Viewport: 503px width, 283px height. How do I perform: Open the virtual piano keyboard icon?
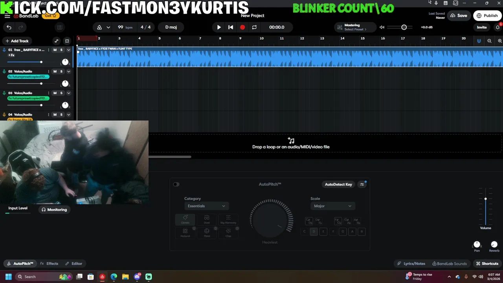[x=59, y=27]
